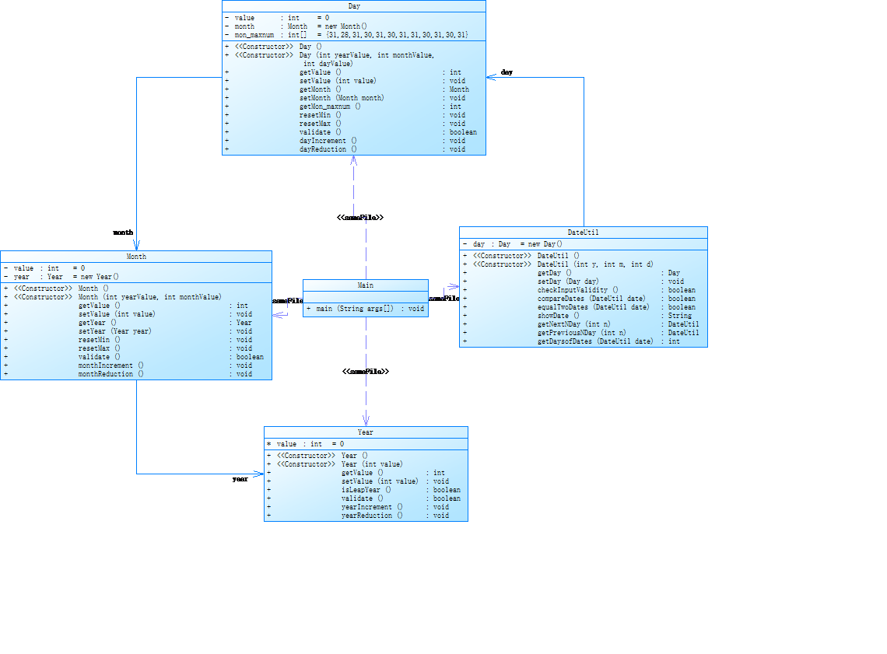Select the Month class title
887x654 pixels.
point(136,257)
